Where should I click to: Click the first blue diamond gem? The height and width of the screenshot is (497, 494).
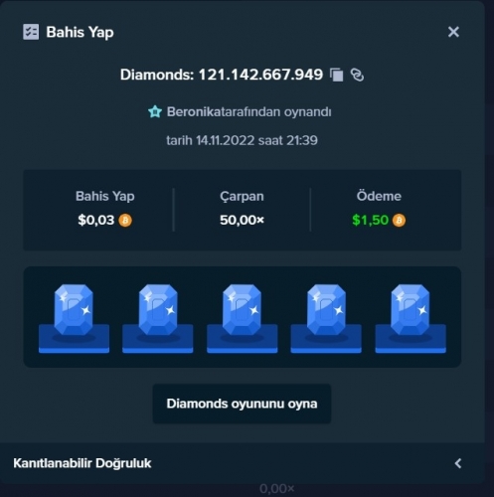pos(74,310)
